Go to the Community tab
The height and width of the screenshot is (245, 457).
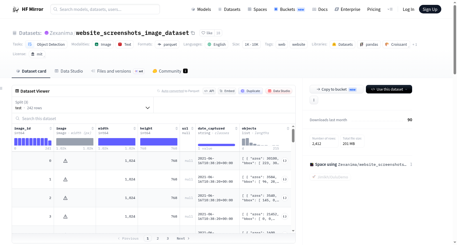[x=170, y=71]
